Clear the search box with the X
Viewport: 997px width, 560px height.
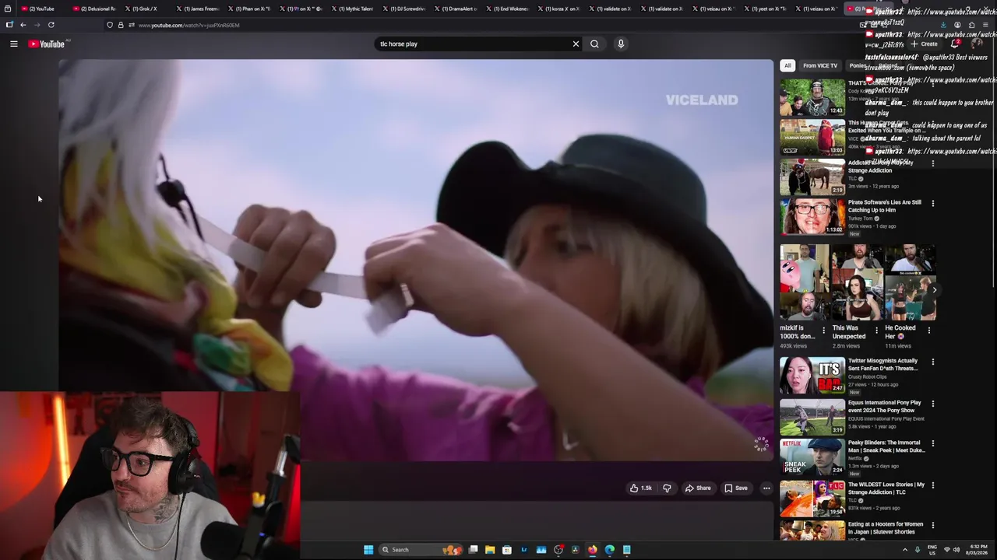point(576,44)
